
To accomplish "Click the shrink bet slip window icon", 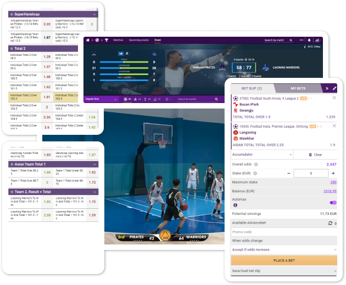I will pos(334,88).
